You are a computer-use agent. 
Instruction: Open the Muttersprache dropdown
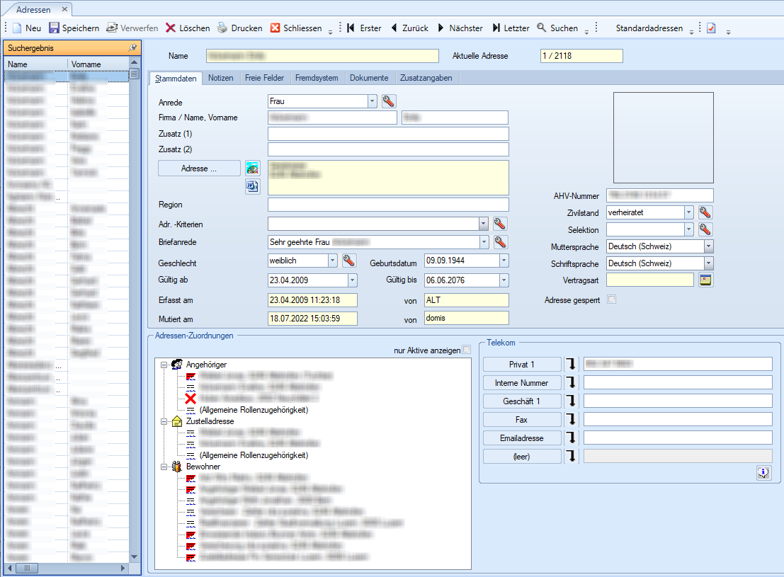(x=708, y=246)
